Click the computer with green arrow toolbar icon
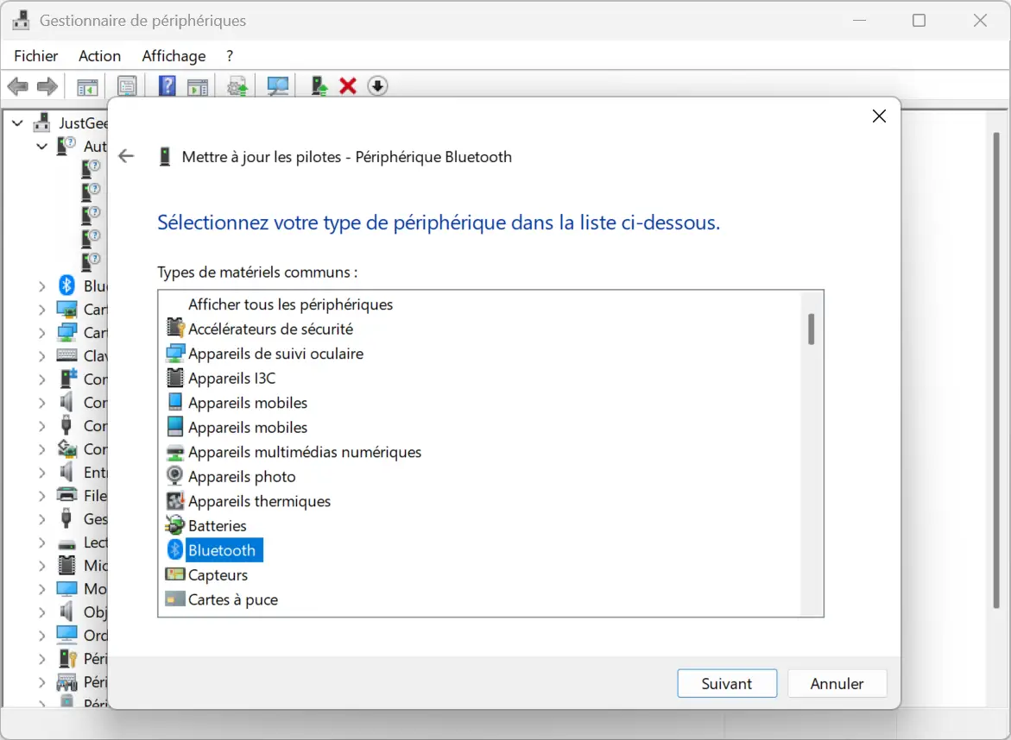The height and width of the screenshot is (740, 1011). [319, 85]
